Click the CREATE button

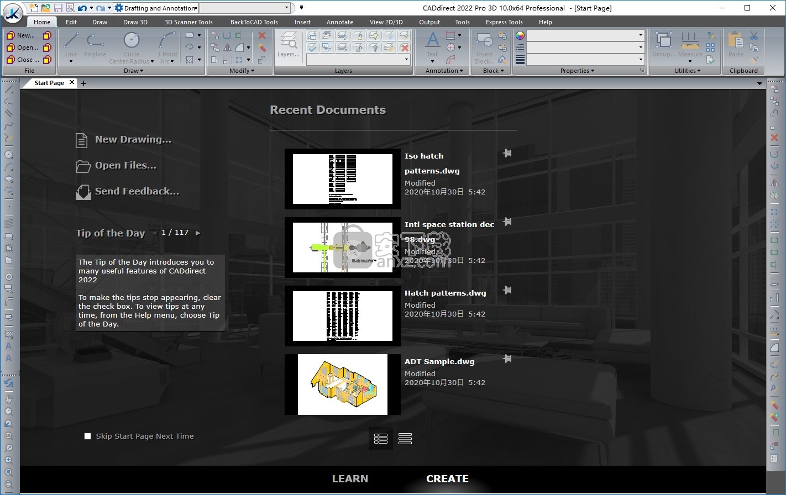pos(447,479)
